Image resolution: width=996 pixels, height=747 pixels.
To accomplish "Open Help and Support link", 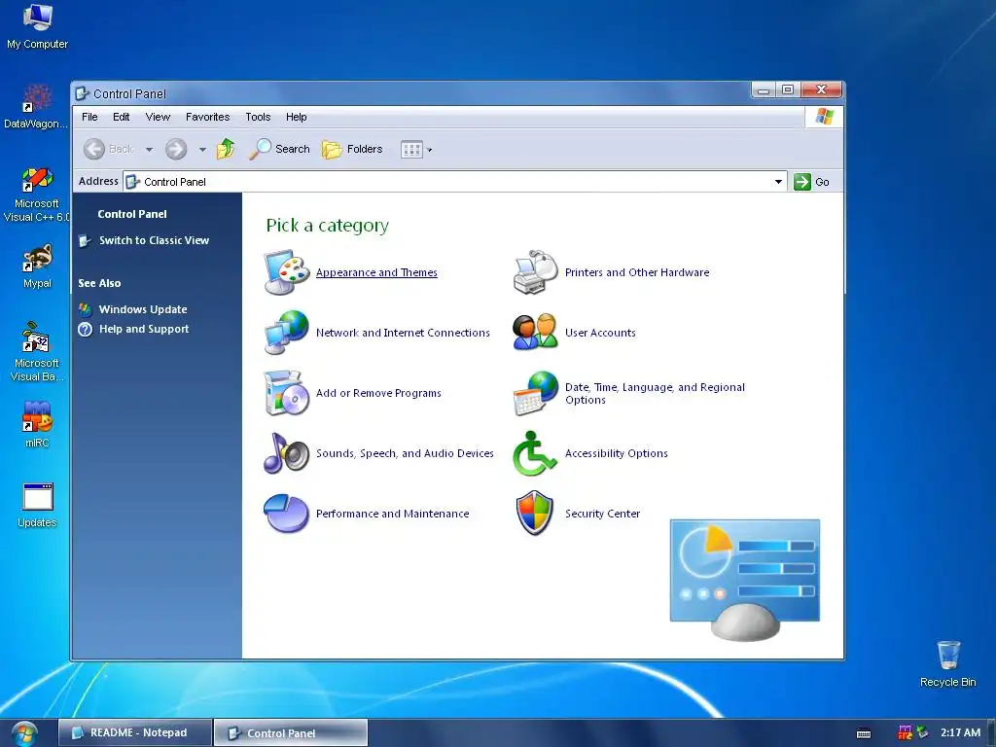I will [x=144, y=329].
